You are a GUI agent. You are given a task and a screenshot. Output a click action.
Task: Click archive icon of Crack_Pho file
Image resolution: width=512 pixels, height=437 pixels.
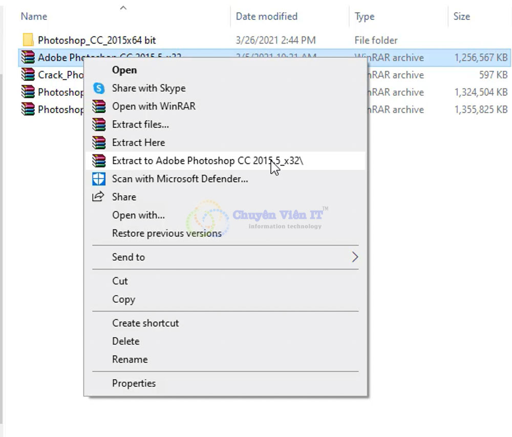28,74
